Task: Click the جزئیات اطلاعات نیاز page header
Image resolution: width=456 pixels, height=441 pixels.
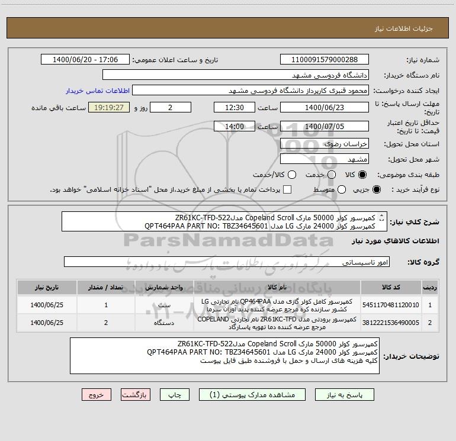Action: click(404, 28)
